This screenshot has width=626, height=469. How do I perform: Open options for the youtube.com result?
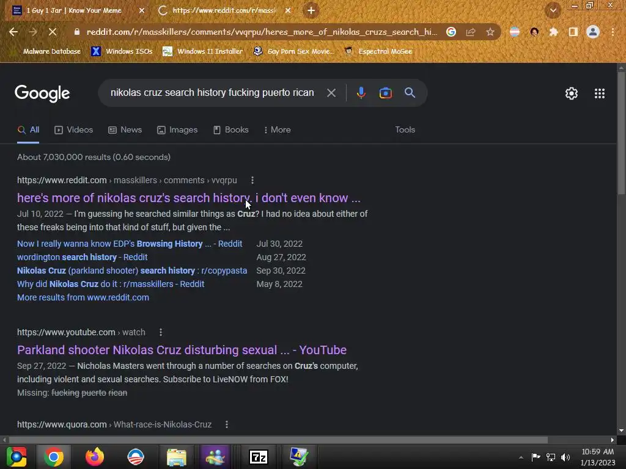pos(161,332)
